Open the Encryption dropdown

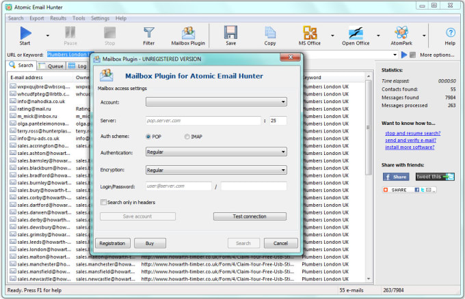216,170
